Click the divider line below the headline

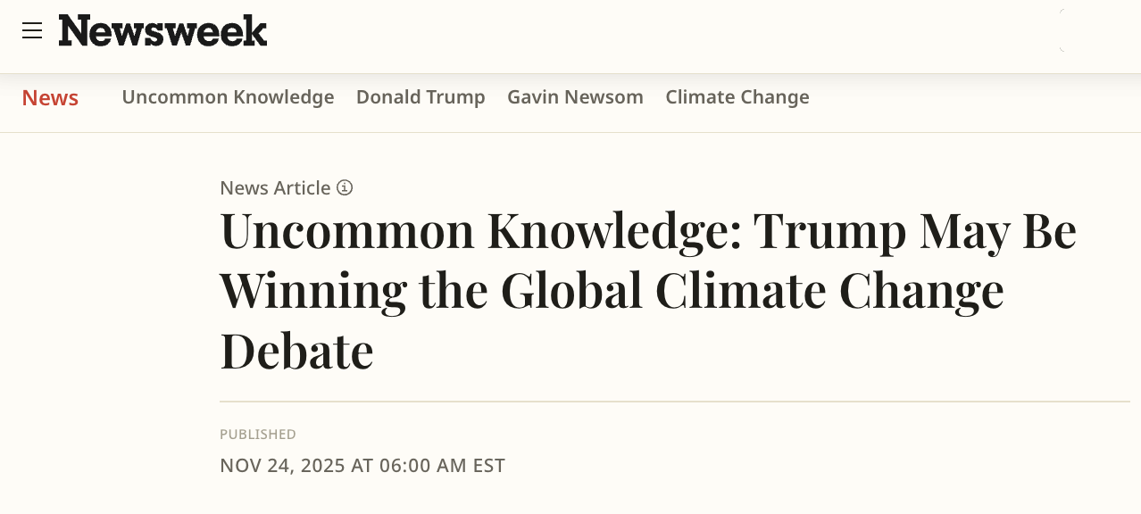[674, 402]
